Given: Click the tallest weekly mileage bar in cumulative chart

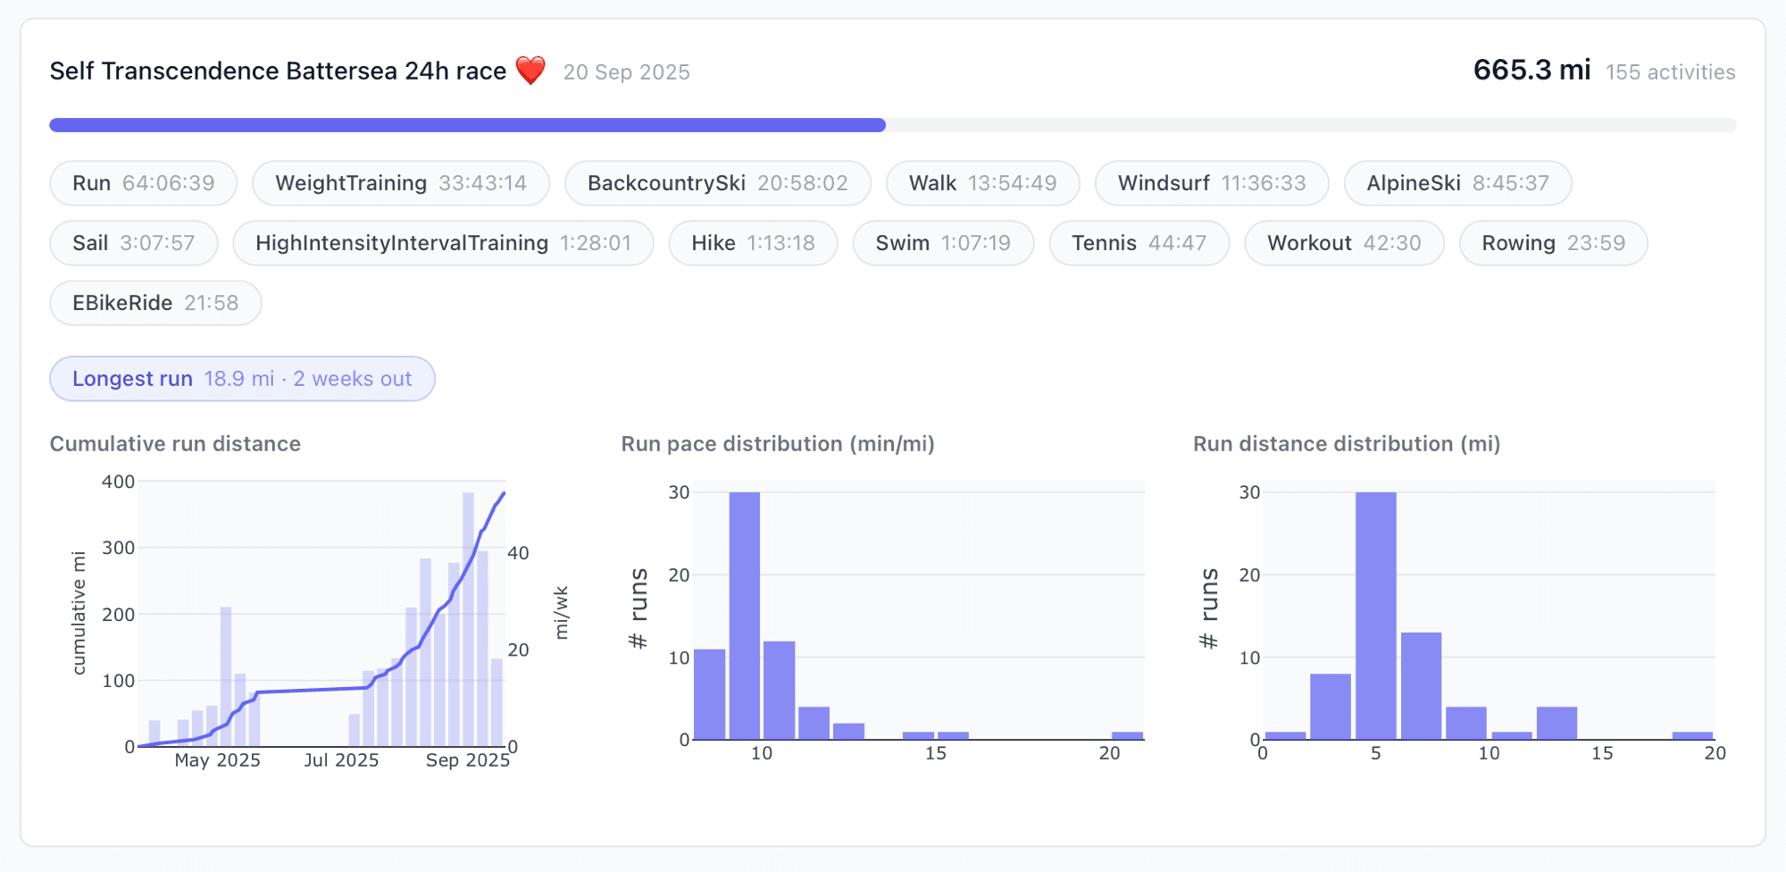Looking at the screenshot, I should [468, 619].
